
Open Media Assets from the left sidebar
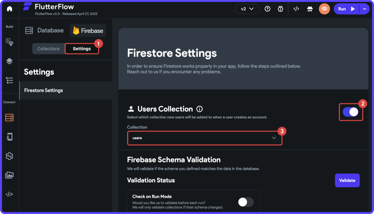point(9,175)
